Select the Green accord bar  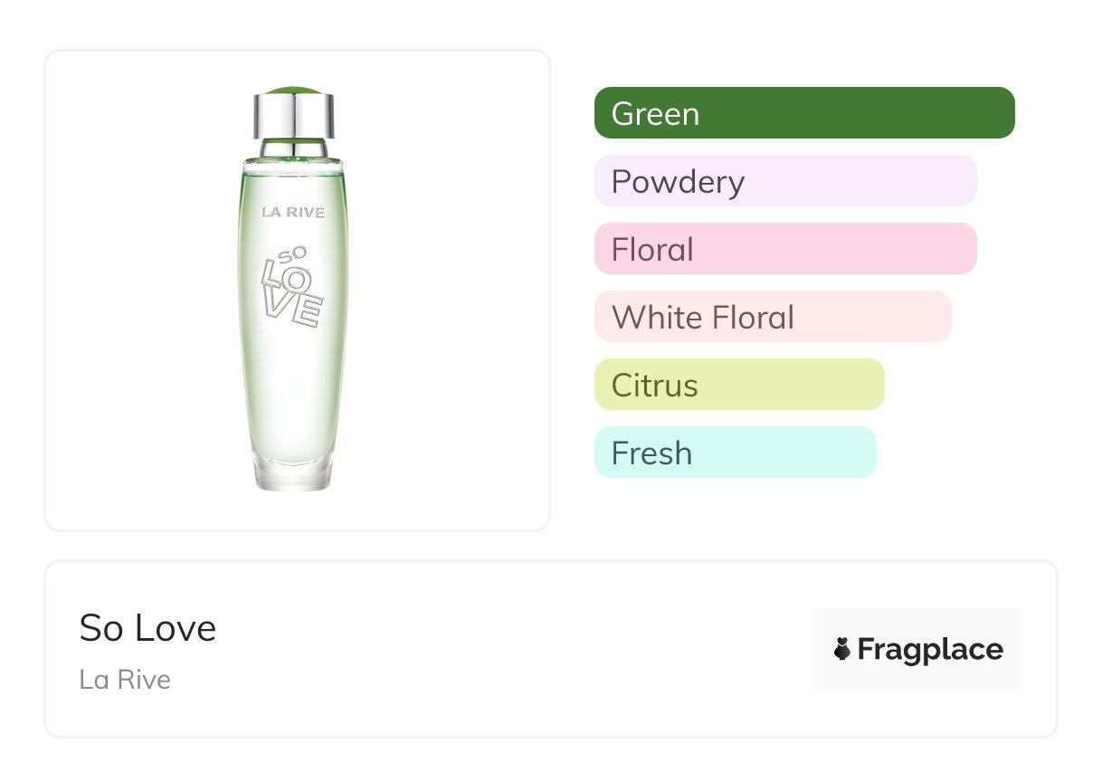pyautogui.click(x=803, y=113)
